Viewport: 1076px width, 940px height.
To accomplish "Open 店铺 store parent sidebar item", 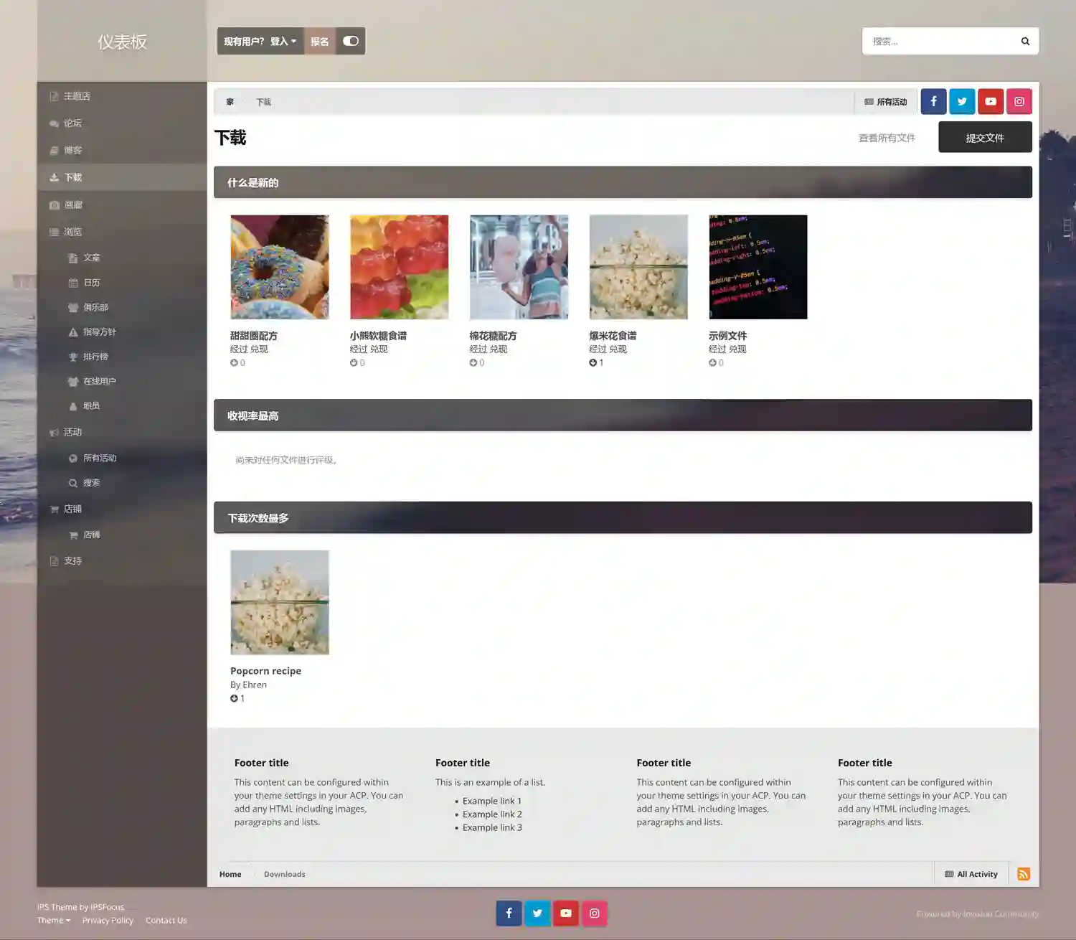I will (122, 509).
